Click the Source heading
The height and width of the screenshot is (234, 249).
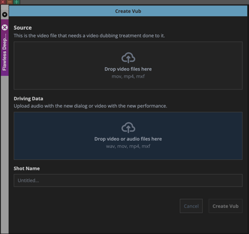point(22,28)
